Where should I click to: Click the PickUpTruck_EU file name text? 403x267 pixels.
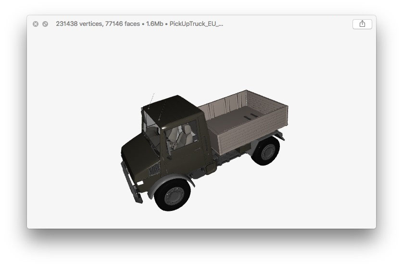coord(196,24)
